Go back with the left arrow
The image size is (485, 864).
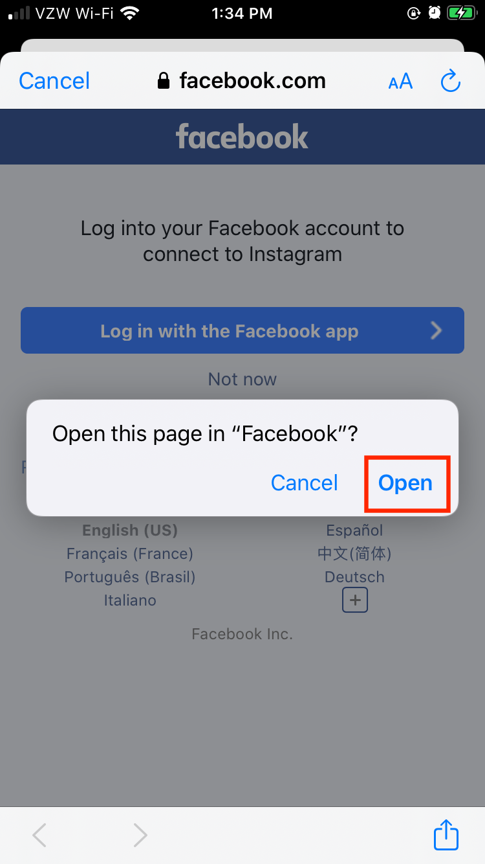[x=39, y=836]
